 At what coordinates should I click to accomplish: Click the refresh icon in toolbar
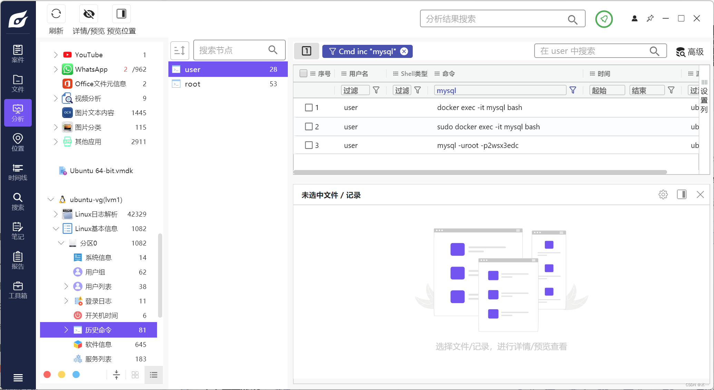[x=56, y=14]
